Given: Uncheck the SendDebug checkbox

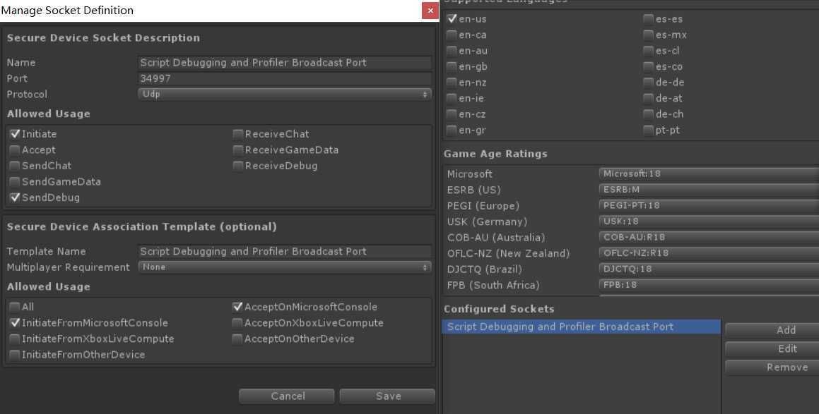Looking at the screenshot, I should [15, 197].
